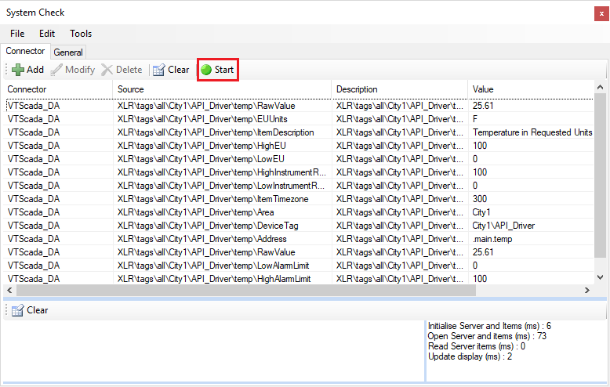
Task: Click the 'Temperature in Requested Units' value
Action: click(532, 132)
